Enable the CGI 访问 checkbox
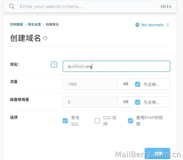Screen dimensions: 183x160 click(x=97, y=121)
